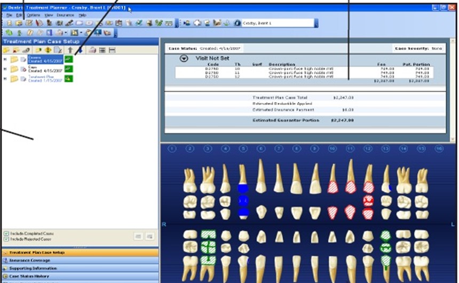Open the Insurance menu
This screenshot has width=459, height=283.
(65, 15)
